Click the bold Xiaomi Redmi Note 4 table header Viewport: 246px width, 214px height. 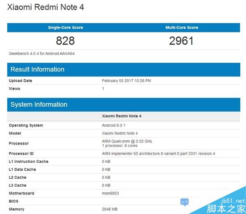[x=122, y=116]
